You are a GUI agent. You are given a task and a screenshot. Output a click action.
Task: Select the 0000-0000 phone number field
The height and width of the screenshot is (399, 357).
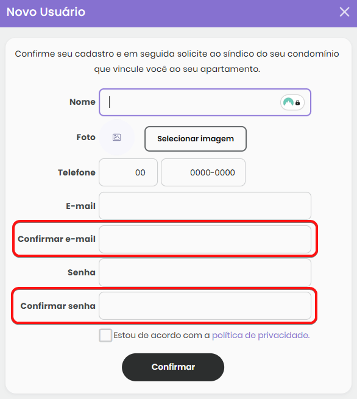(x=203, y=172)
